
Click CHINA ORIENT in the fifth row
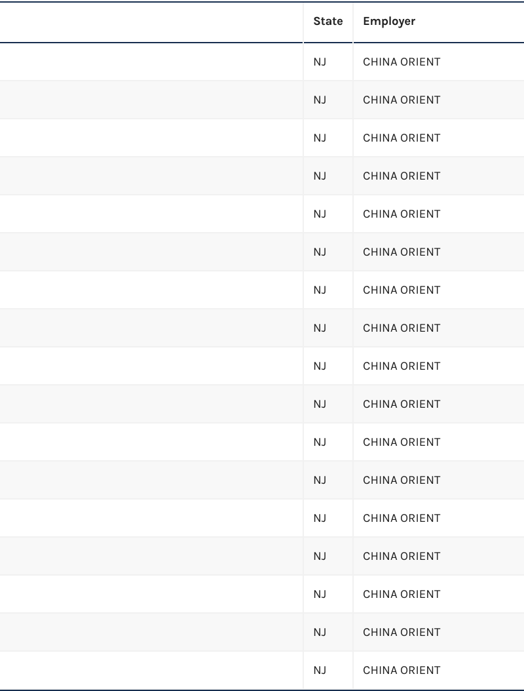[x=402, y=214]
